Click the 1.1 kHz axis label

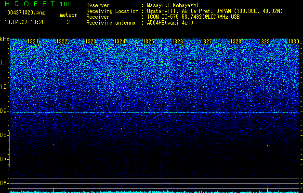point(4,63)
